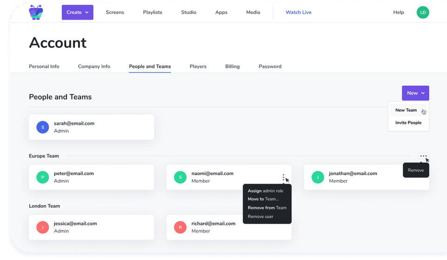Image resolution: width=447 pixels, height=260 pixels.
Task: Click naomi@email.com's green S avatar
Action: coord(180,177)
